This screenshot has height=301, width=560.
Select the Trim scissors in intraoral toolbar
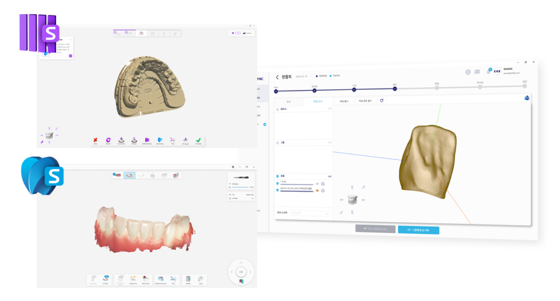[173, 280]
